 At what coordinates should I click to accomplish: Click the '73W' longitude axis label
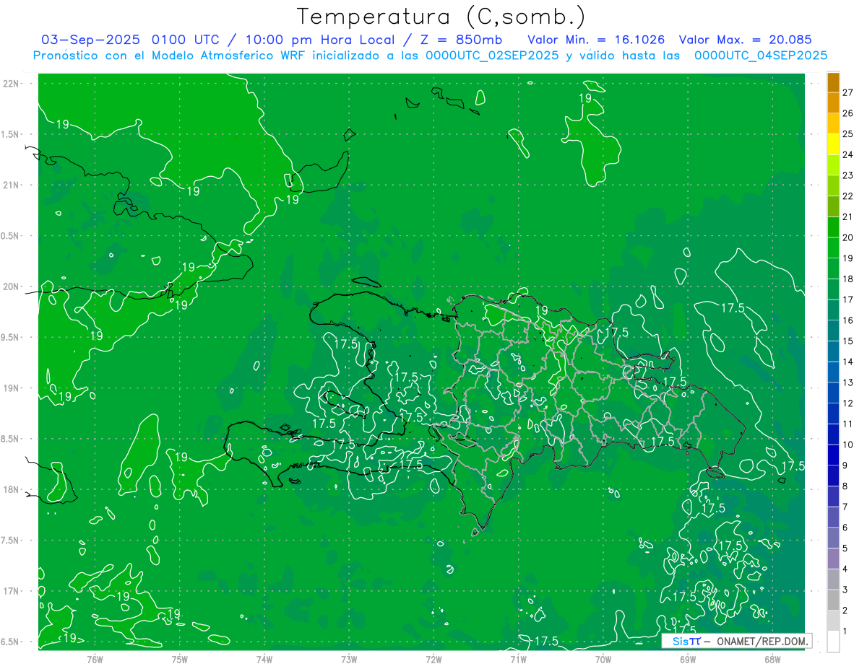point(349,660)
